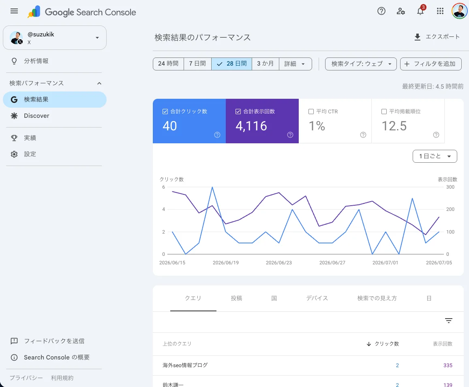Enable the 平均 CTR checkbox

click(x=311, y=112)
